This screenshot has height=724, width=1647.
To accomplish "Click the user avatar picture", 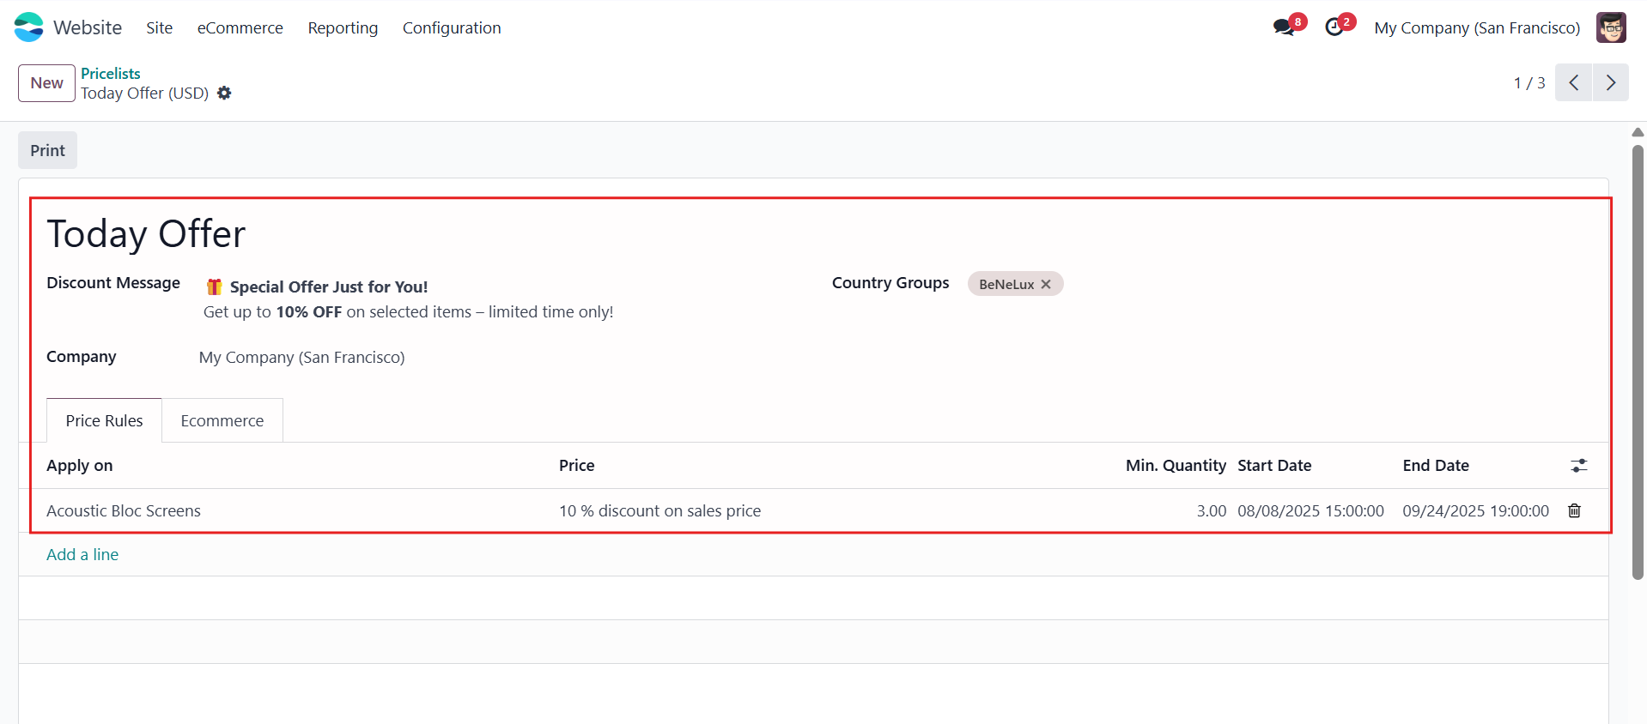I will tap(1611, 27).
